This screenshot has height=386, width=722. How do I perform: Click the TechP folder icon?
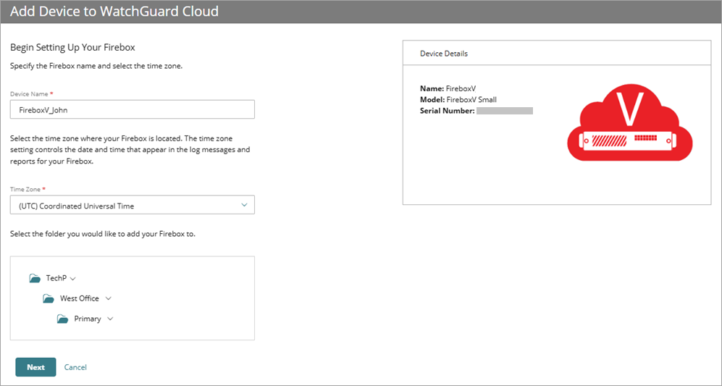(35, 278)
